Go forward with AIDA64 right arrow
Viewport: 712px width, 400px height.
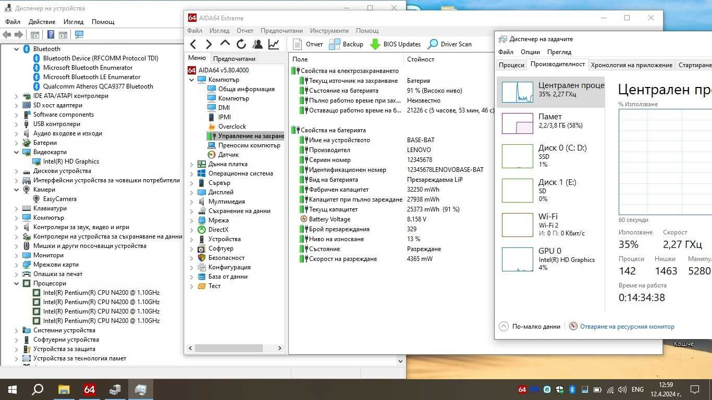(x=209, y=44)
